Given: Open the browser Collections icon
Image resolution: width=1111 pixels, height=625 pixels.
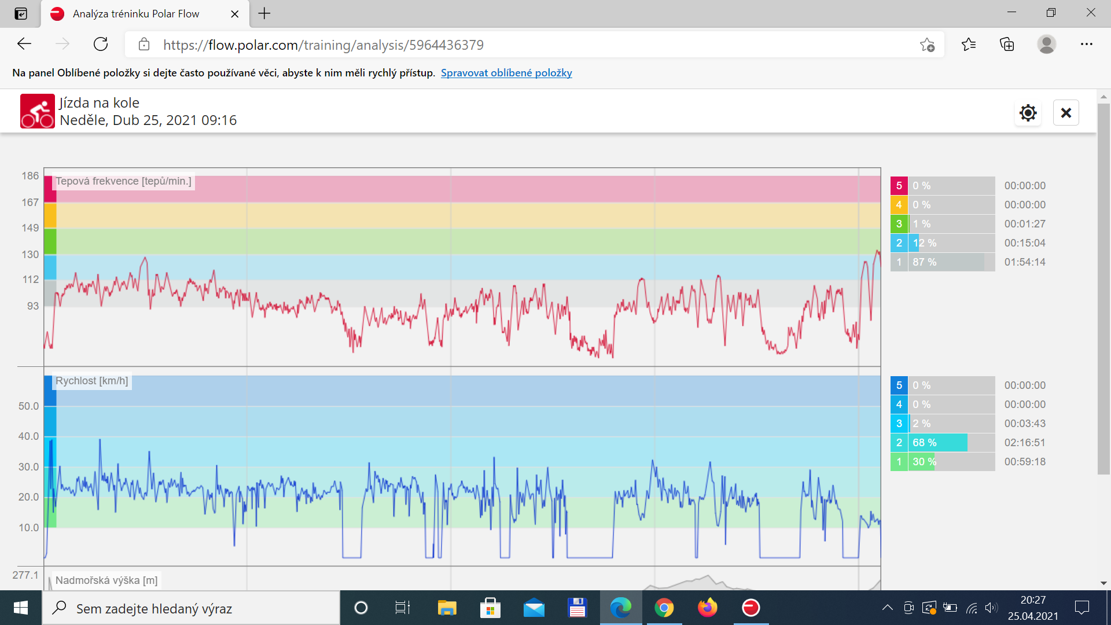Looking at the screenshot, I should click(x=1007, y=45).
